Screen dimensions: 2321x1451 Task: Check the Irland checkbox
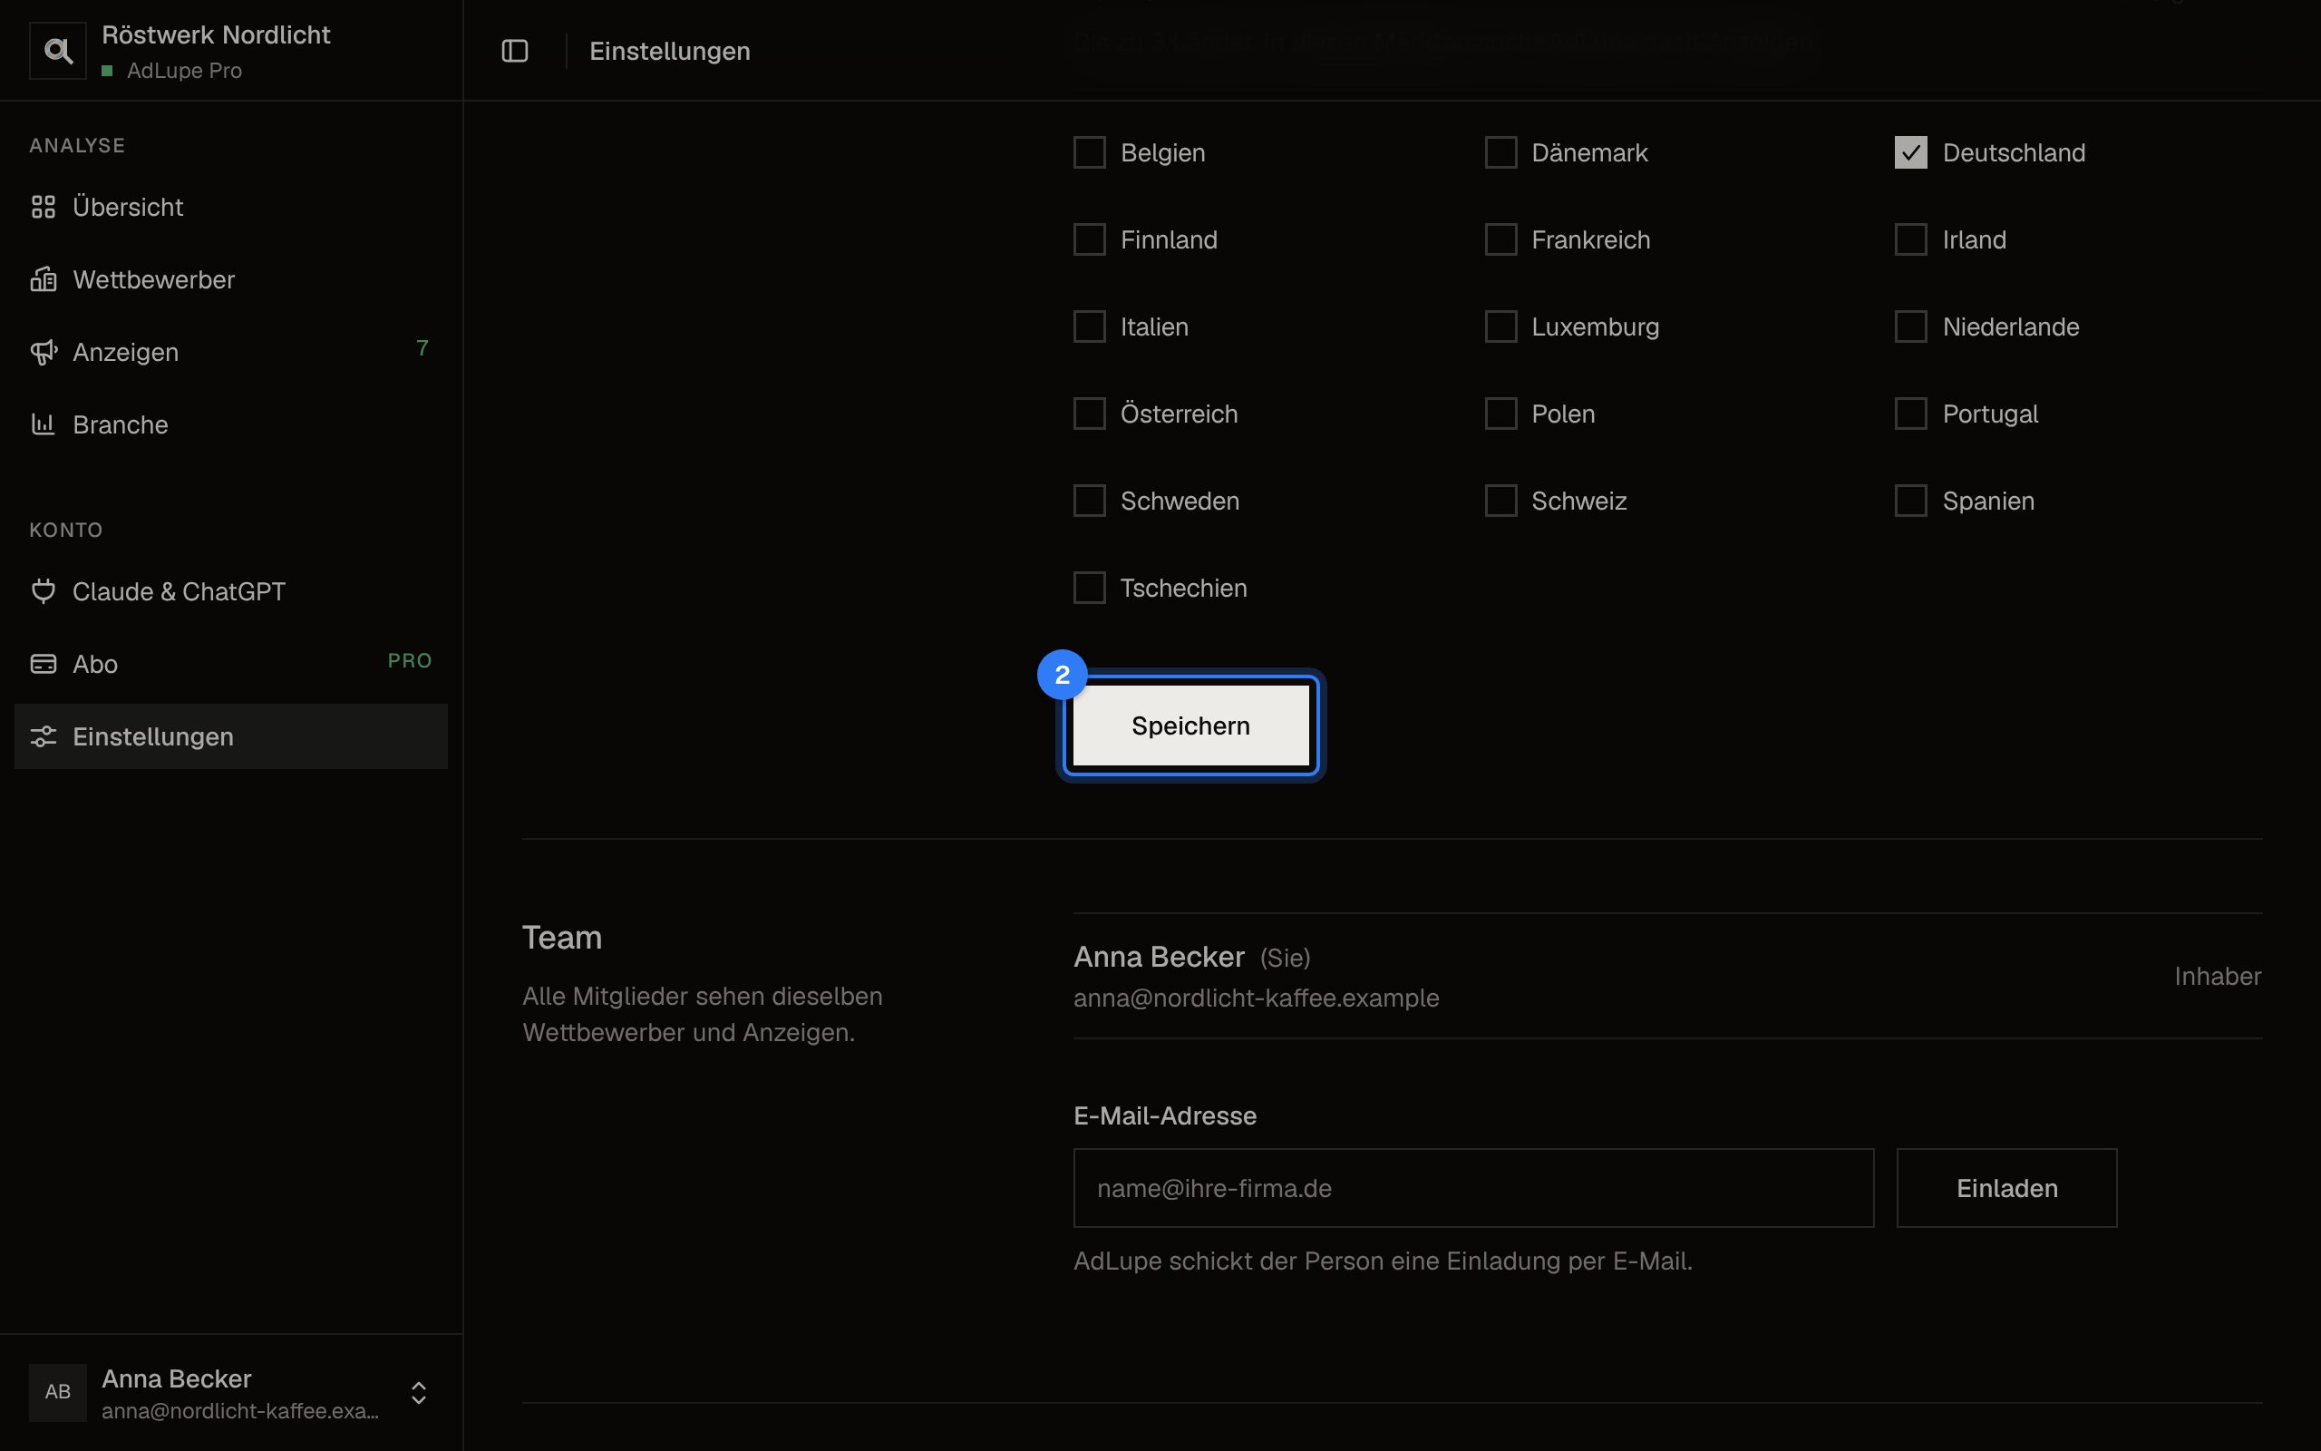[1910, 240]
